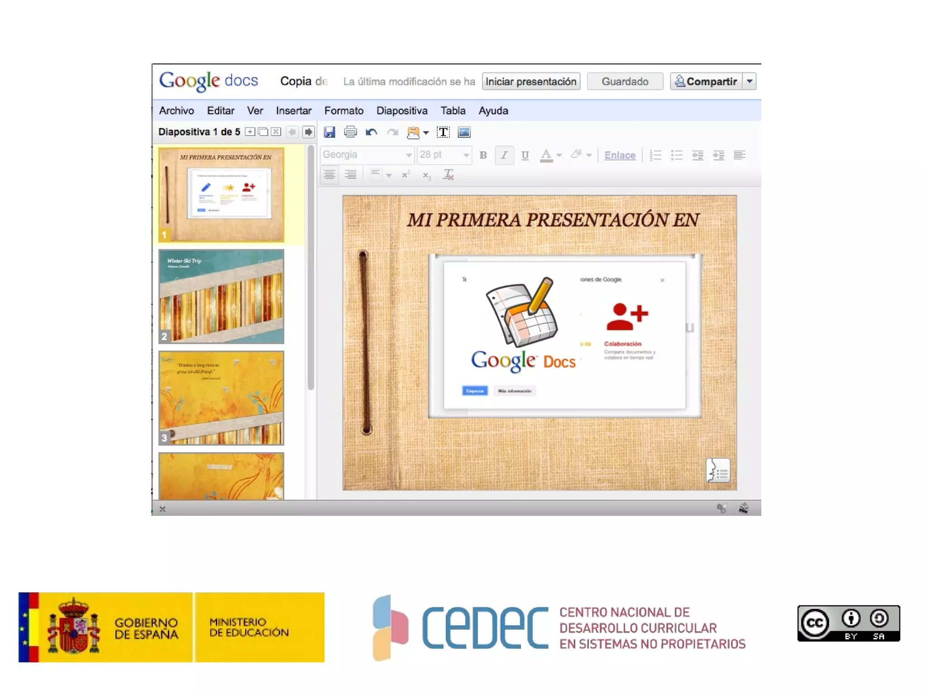
Task: Clear text formatting icon
Action: [x=448, y=175]
